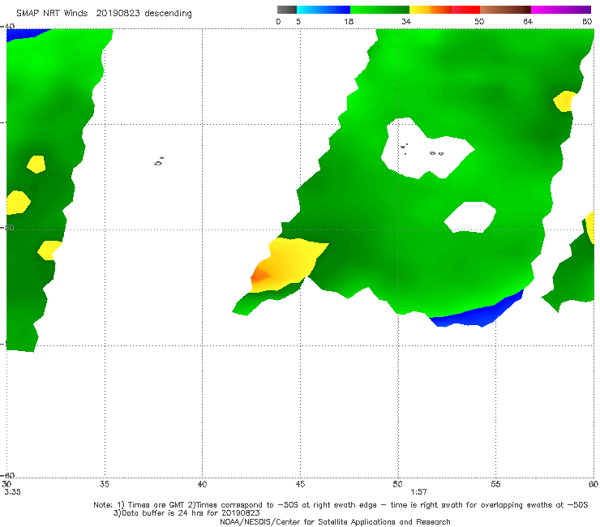The width and height of the screenshot is (600, 527).
Task: Click the swath time label 3:35
Action: tap(12, 492)
